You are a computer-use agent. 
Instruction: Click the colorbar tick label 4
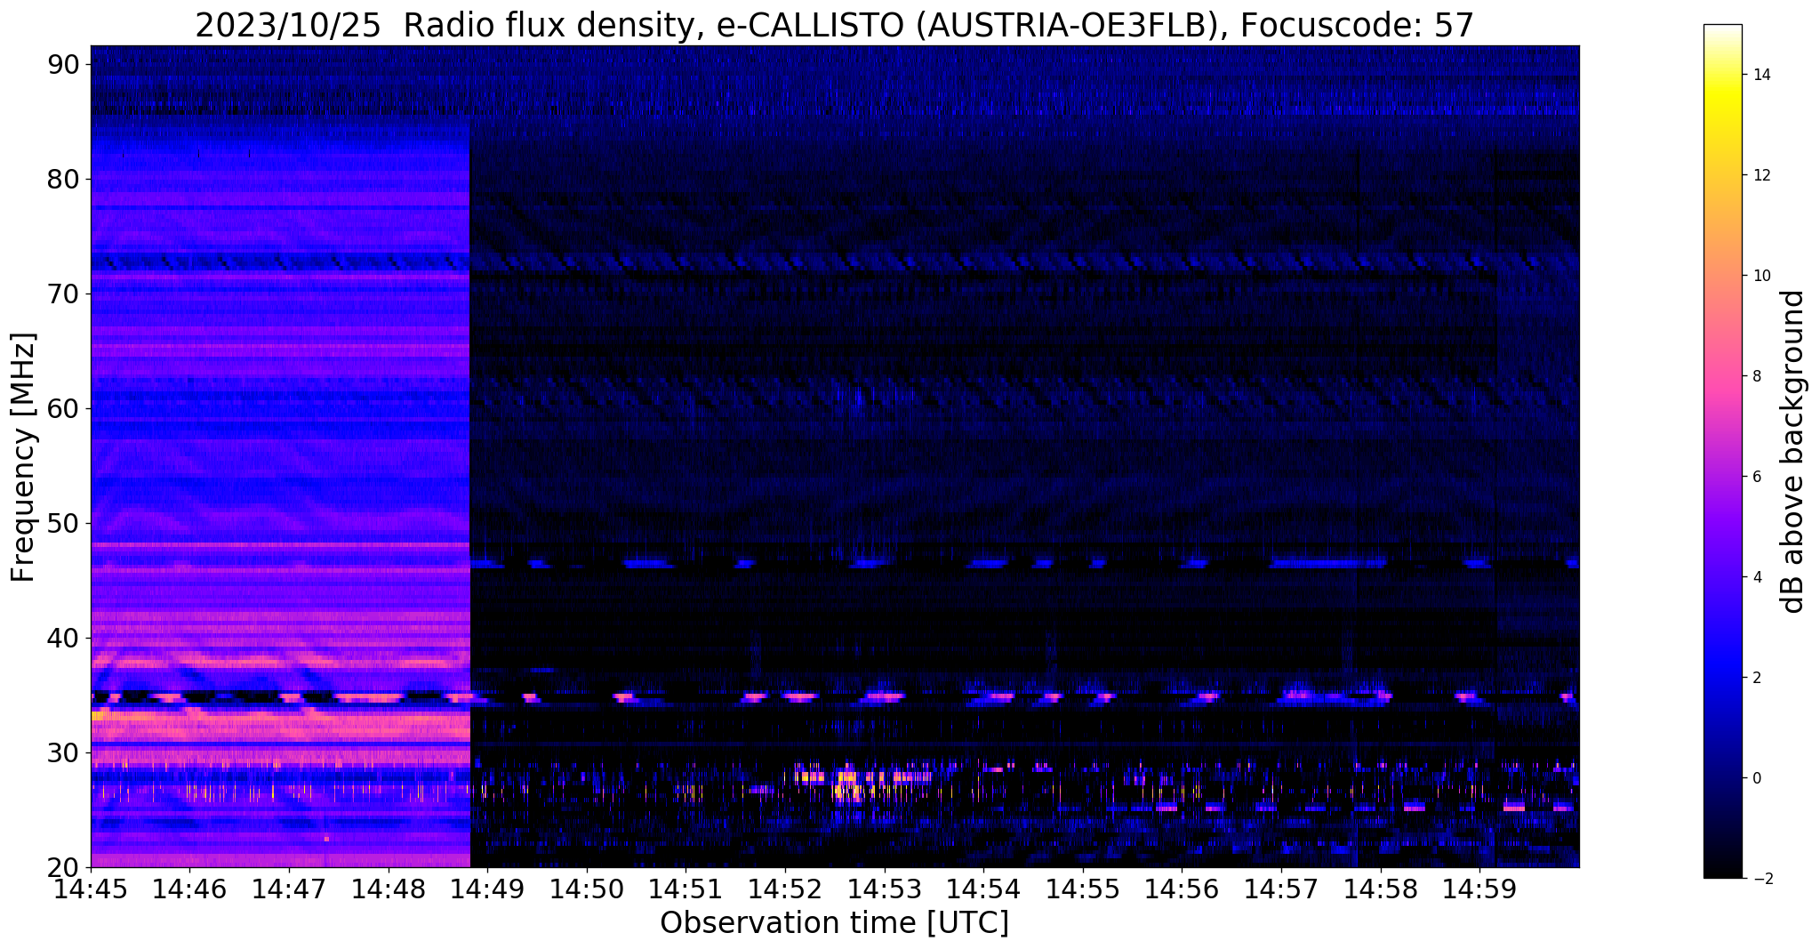coord(1756,577)
